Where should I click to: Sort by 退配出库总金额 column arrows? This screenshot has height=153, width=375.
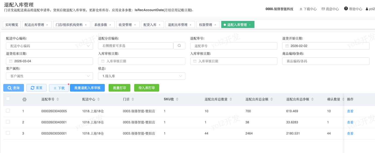pos(272,99)
